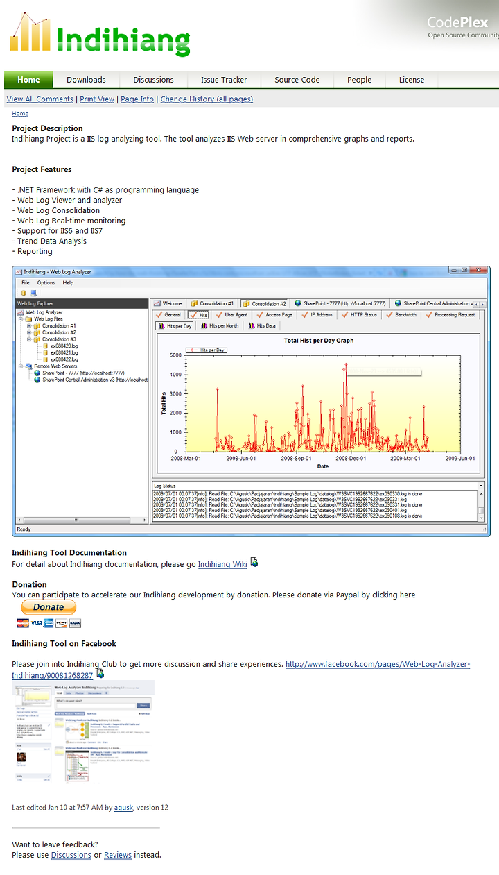
Task: Click the globe icon beside SharePoint - 7777 tree node
Action: (37, 373)
